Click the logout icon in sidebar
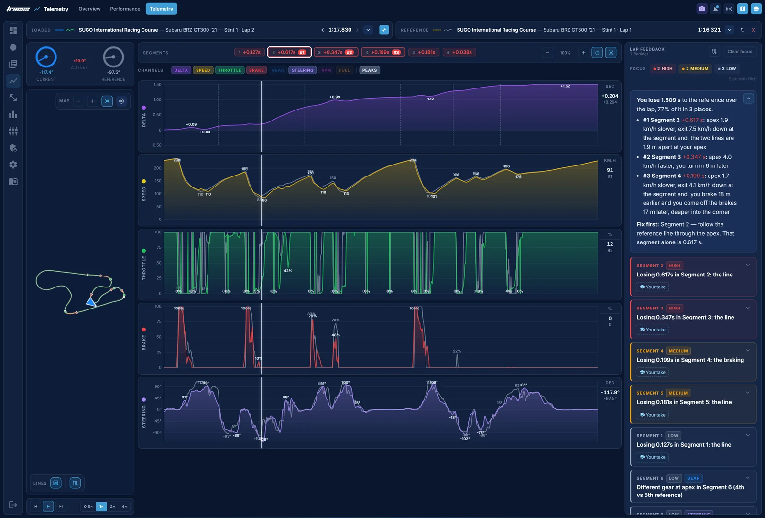Viewport: 765px width, 518px height. [x=13, y=505]
